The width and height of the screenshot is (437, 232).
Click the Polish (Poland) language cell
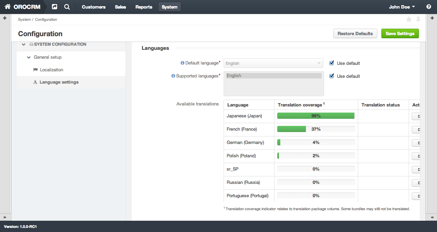(x=249, y=156)
